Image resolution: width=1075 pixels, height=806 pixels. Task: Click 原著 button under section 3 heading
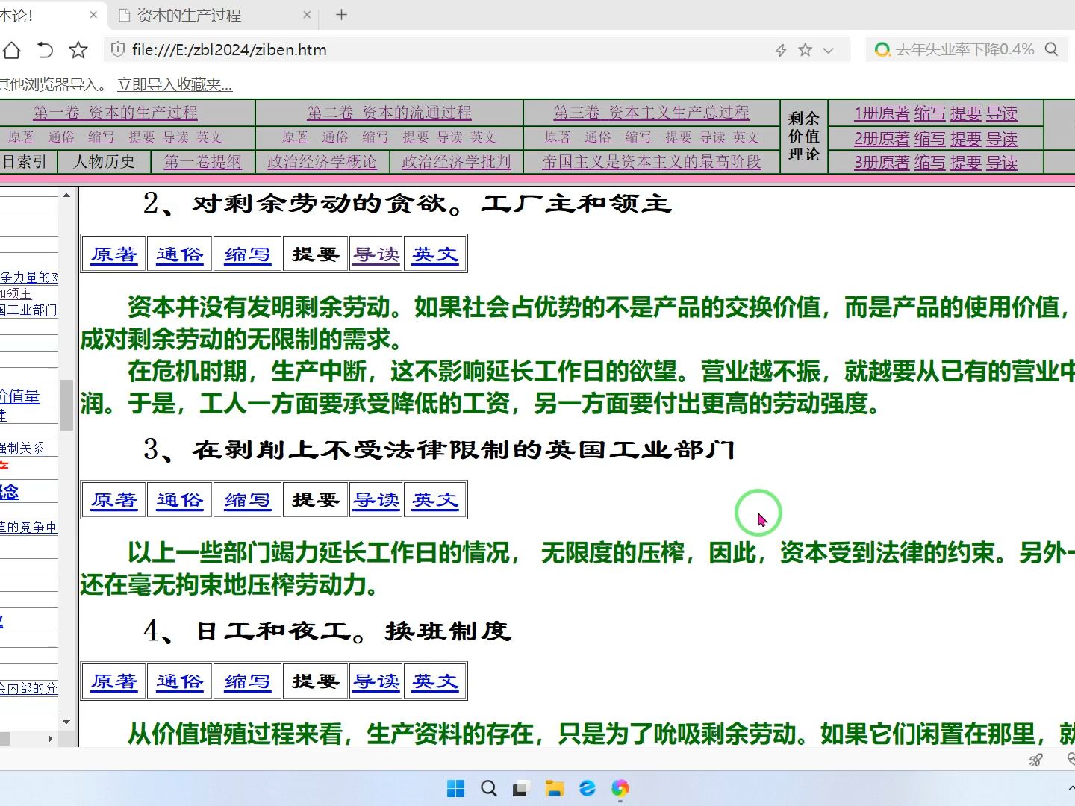coord(114,500)
